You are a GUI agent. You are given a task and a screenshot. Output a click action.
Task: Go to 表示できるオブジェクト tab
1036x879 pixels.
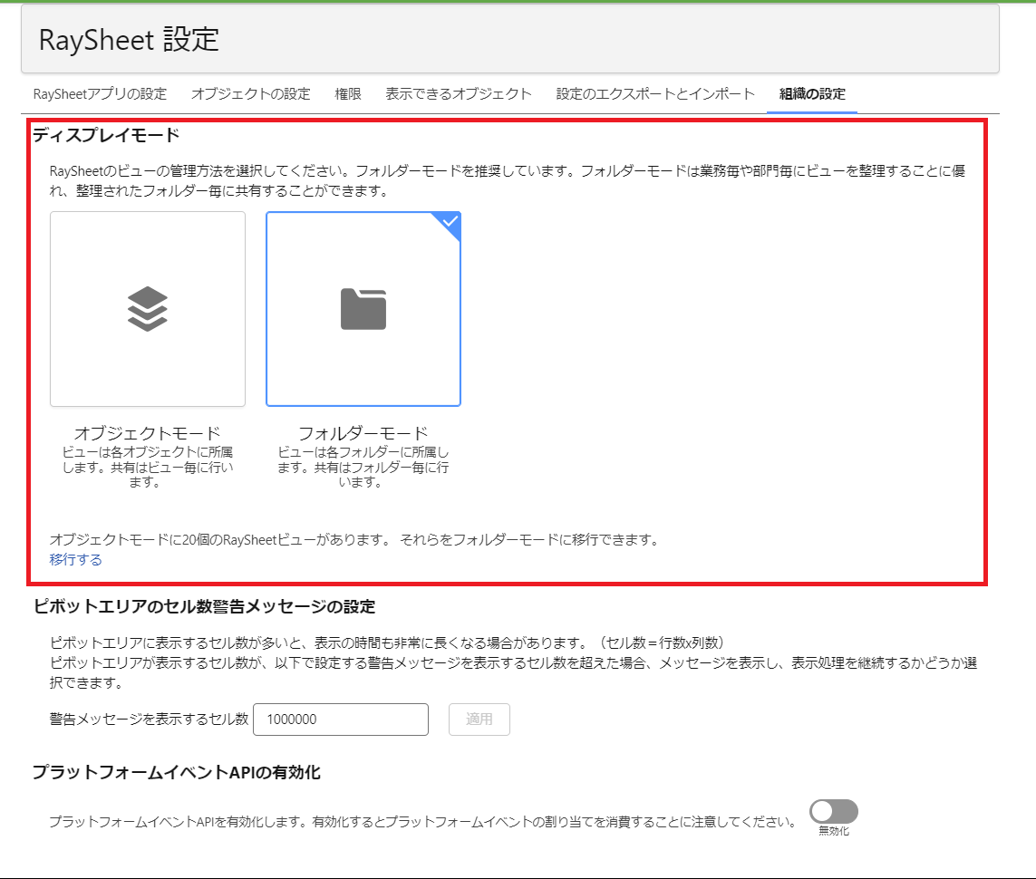[459, 93]
